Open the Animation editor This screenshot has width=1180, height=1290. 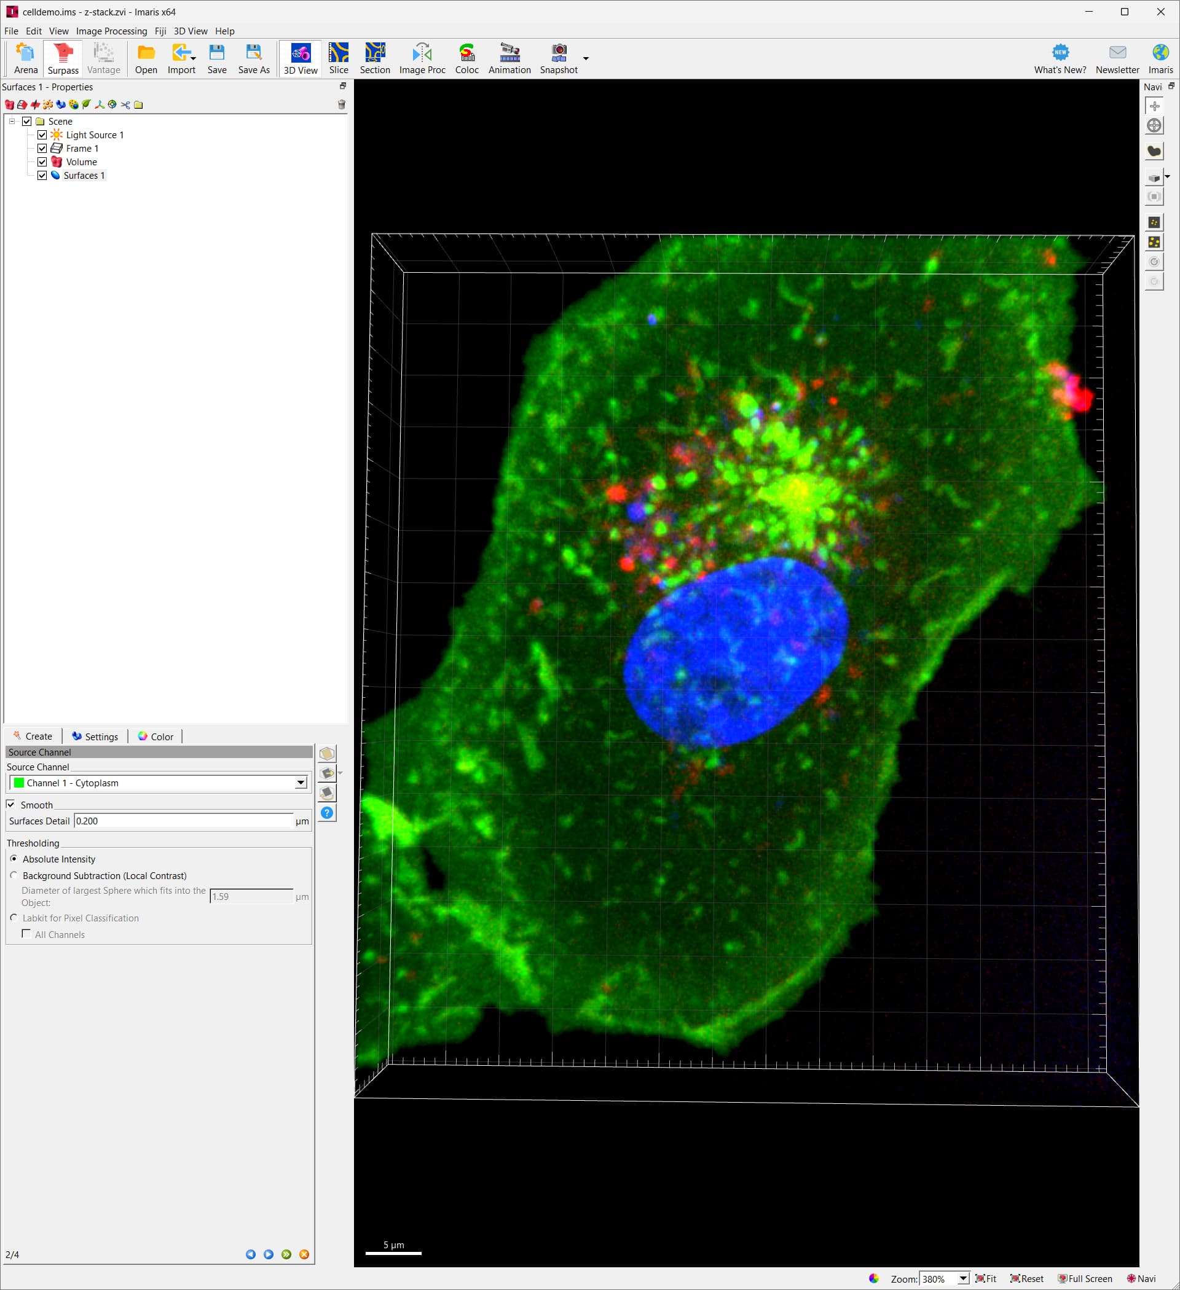[509, 58]
